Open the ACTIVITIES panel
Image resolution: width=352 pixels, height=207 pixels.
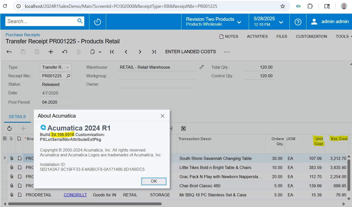(x=257, y=36)
